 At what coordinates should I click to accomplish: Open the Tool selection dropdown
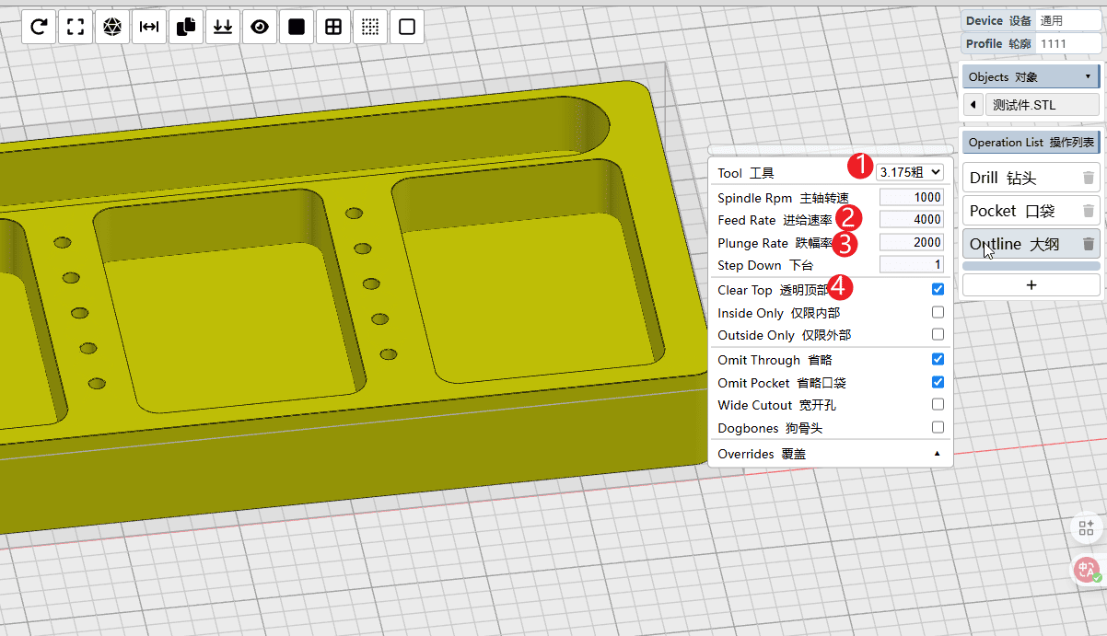pyautogui.click(x=909, y=172)
